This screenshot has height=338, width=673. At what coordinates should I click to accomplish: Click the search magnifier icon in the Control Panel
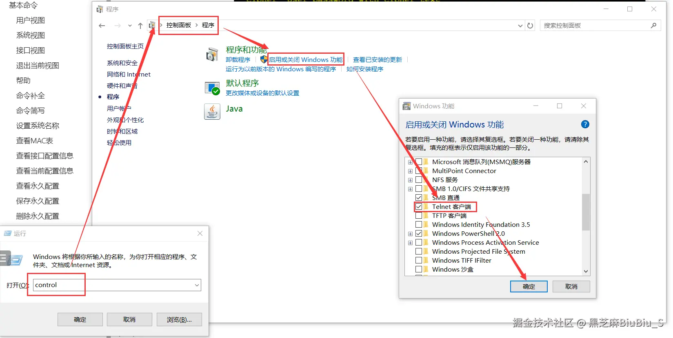point(653,25)
